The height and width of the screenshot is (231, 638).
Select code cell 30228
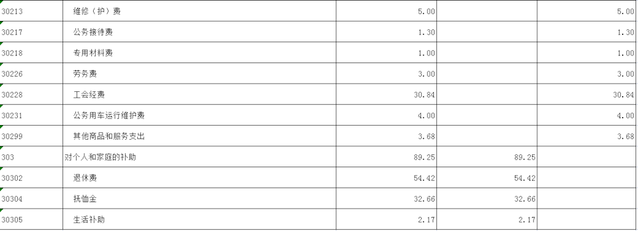pos(31,94)
